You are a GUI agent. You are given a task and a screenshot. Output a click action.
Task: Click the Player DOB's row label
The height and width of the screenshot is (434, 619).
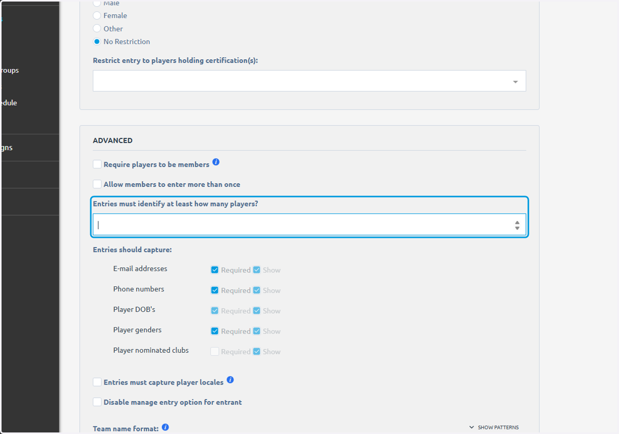click(134, 309)
